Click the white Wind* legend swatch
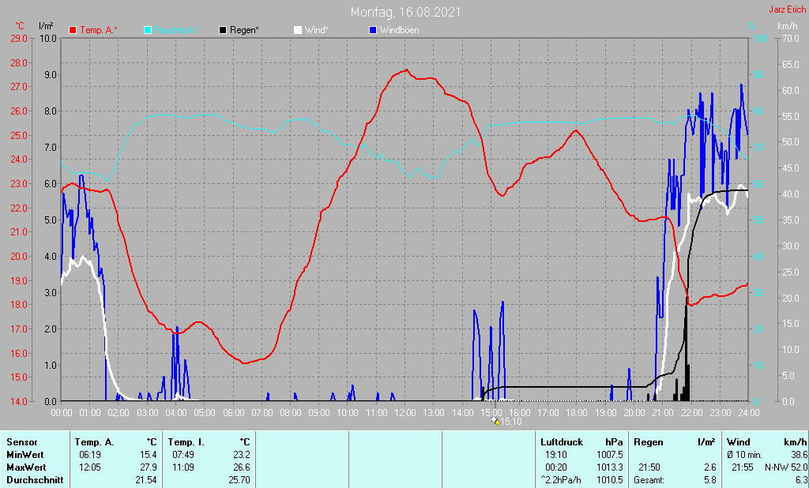The width and height of the screenshot is (809, 488). click(298, 30)
